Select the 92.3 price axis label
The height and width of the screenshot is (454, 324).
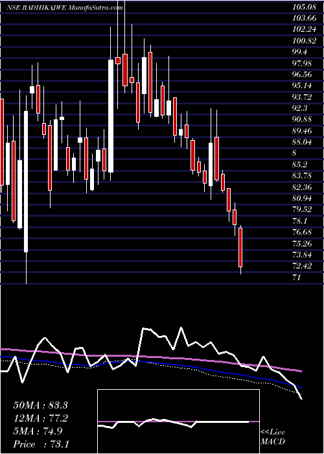coord(301,109)
